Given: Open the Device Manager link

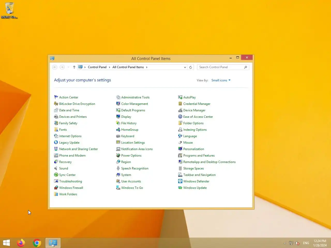Looking at the screenshot, I should tap(194, 110).
